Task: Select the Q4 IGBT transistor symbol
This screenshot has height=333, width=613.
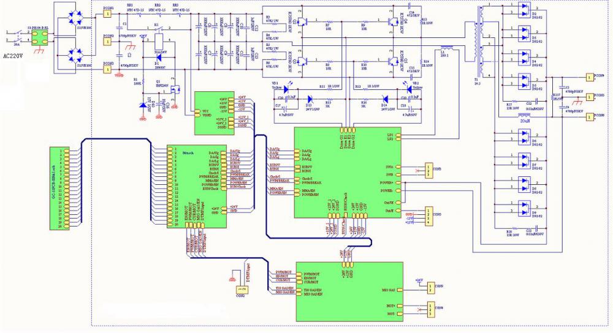Action: 392,21
